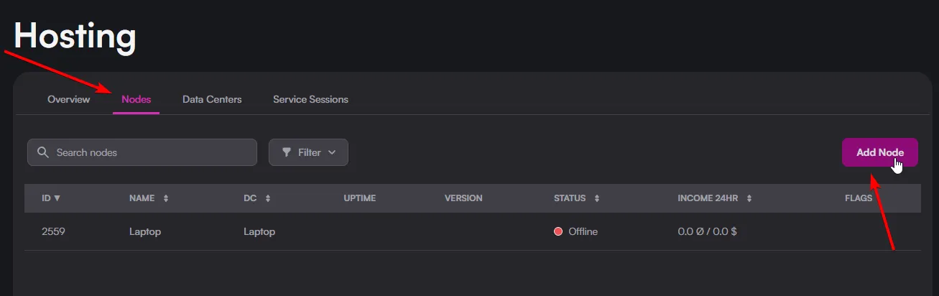Click the Offline status text
The height and width of the screenshot is (296, 939).
pos(583,231)
